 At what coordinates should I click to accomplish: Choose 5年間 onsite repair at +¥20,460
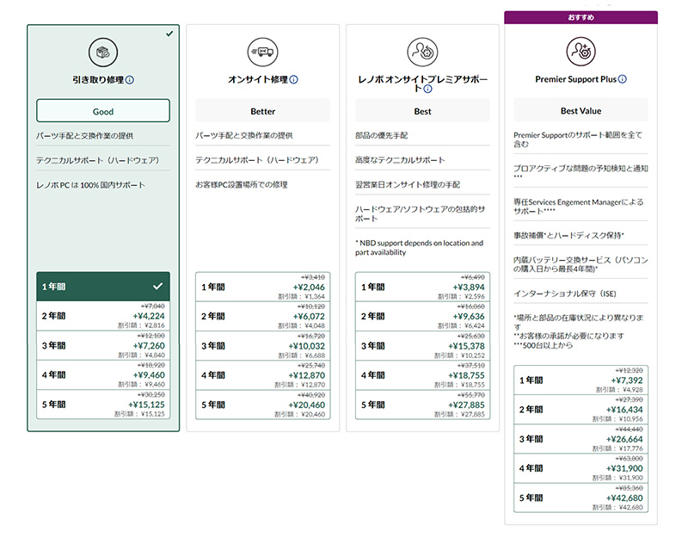263,405
